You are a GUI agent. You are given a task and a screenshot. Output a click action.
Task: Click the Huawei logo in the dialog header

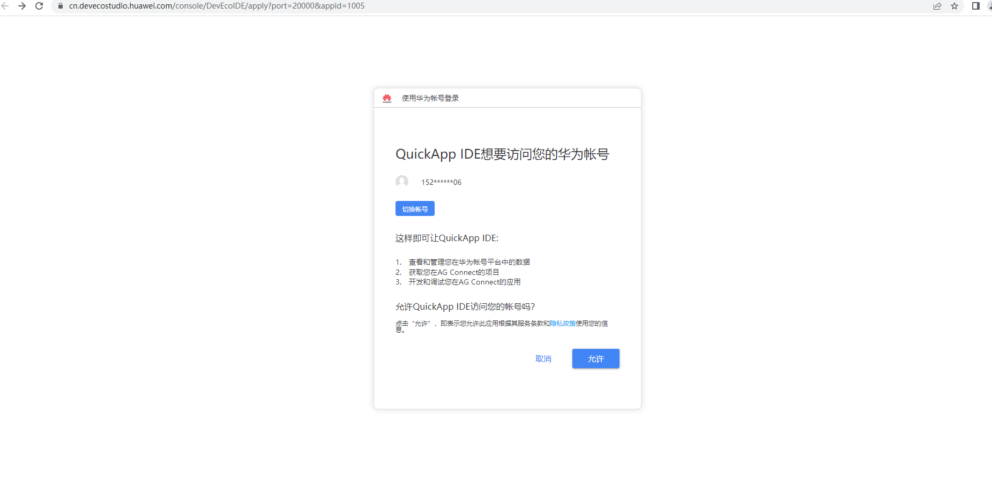point(386,98)
